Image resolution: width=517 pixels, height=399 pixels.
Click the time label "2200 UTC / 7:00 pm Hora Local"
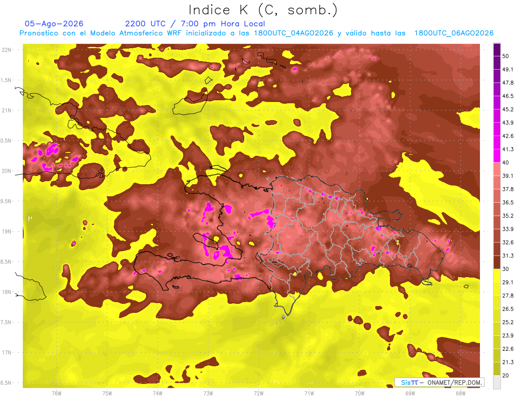pos(195,24)
